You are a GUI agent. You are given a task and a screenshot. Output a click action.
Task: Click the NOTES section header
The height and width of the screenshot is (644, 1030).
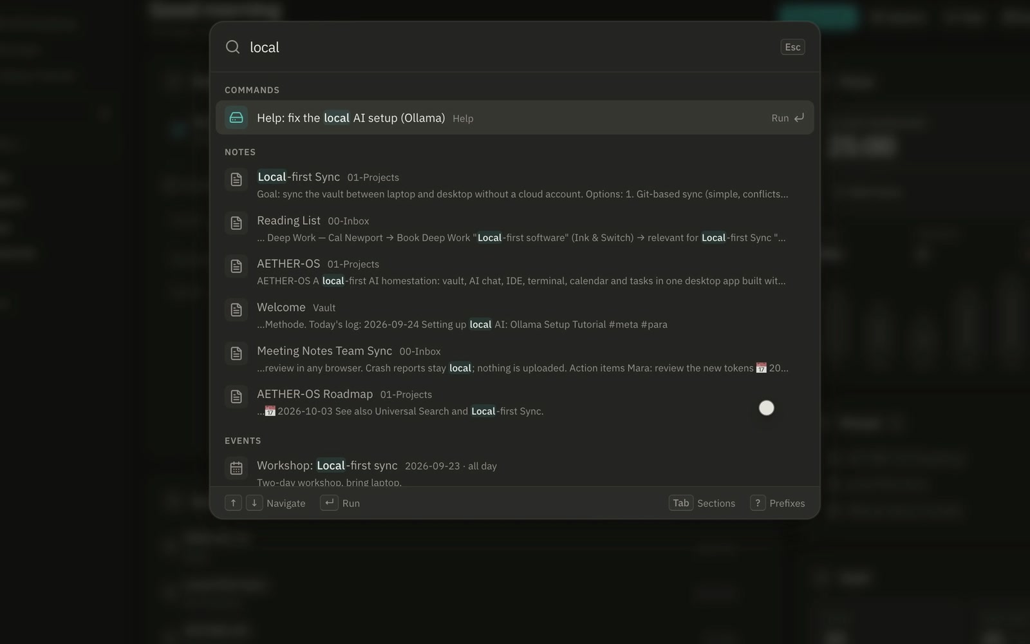[x=240, y=152]
